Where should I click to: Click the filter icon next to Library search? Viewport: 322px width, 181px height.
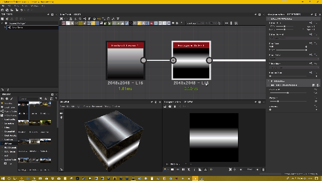(41, 99)
